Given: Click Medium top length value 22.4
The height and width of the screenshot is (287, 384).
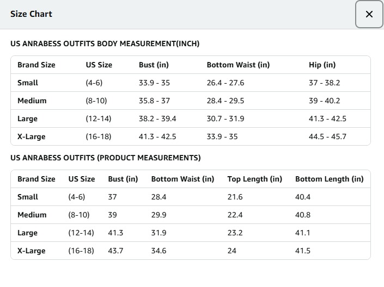Looking at the screenshot, I should (x=235, y=215).
